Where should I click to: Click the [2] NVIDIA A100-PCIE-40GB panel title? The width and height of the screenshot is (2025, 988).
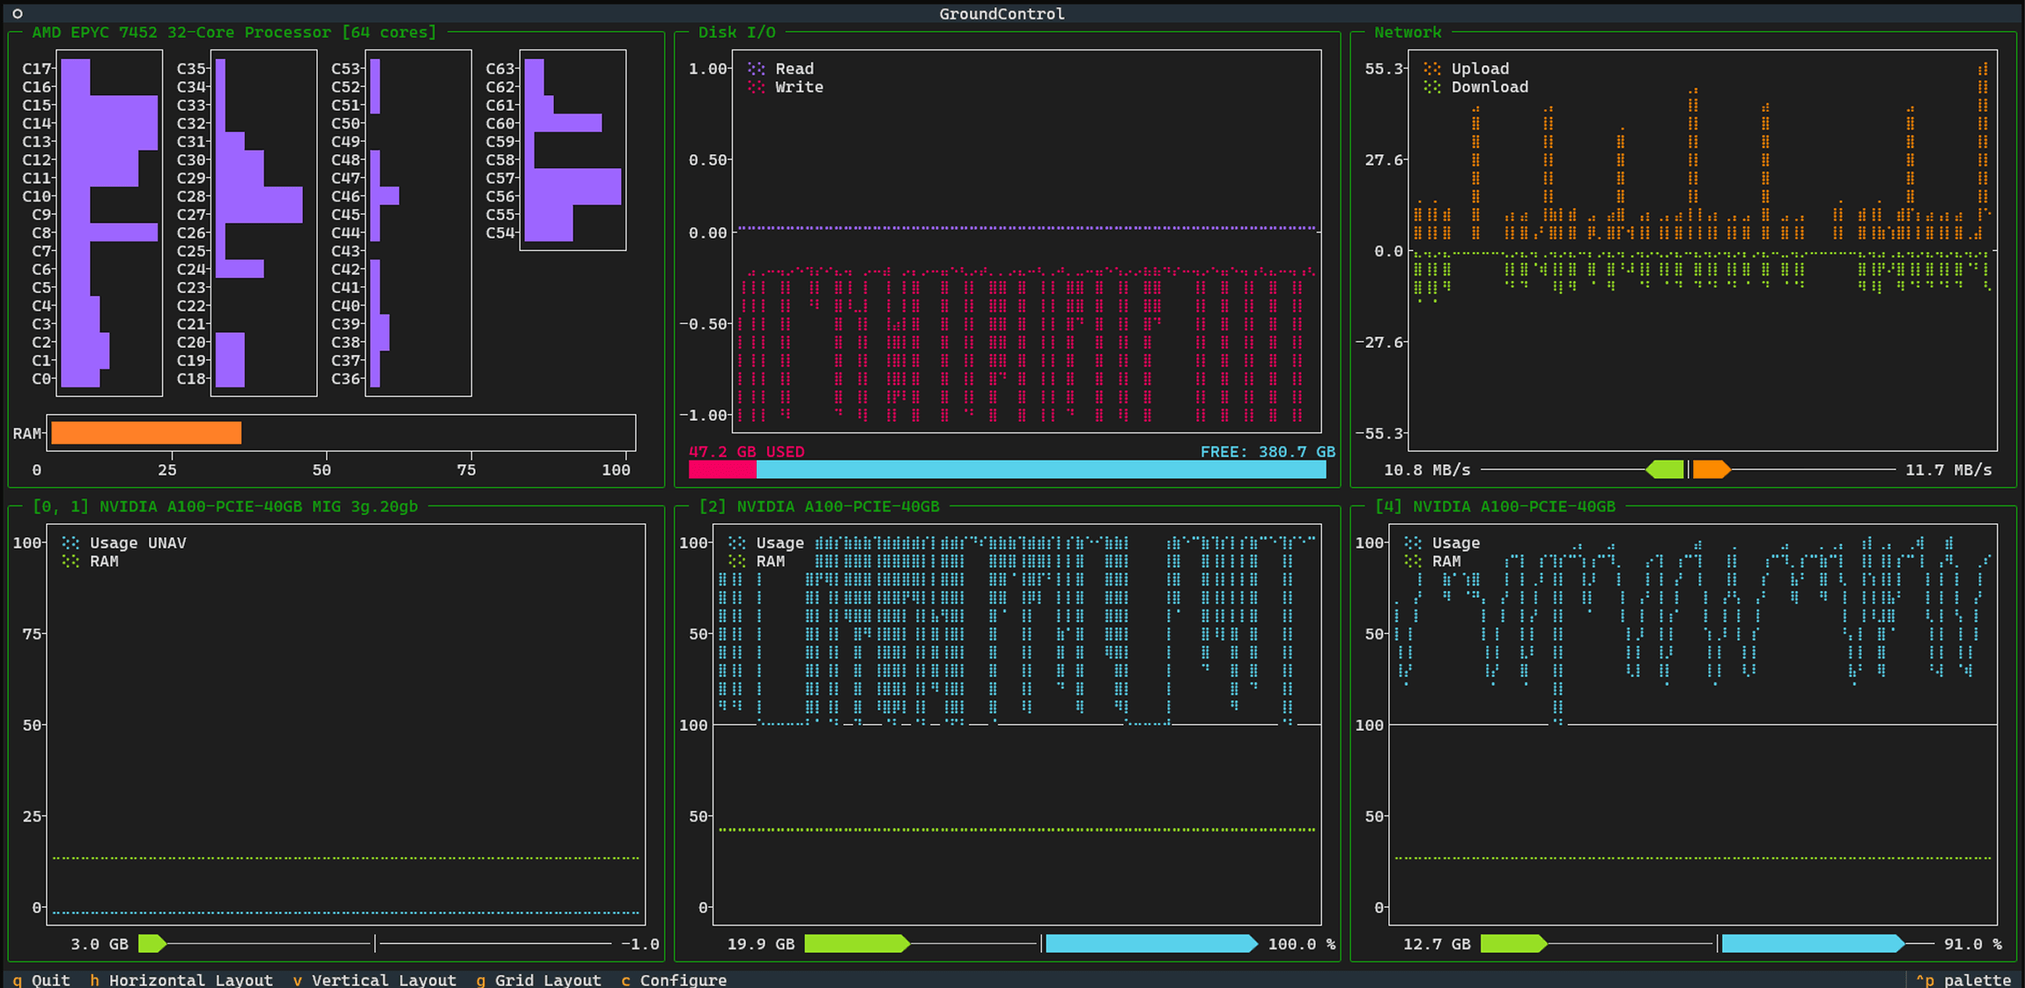[x=818, y=506]
